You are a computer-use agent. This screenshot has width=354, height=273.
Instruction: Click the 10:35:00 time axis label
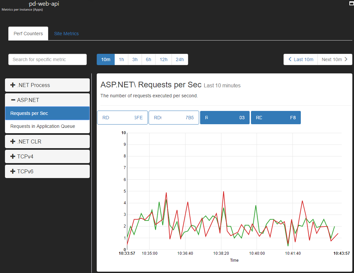click(150, 253)
